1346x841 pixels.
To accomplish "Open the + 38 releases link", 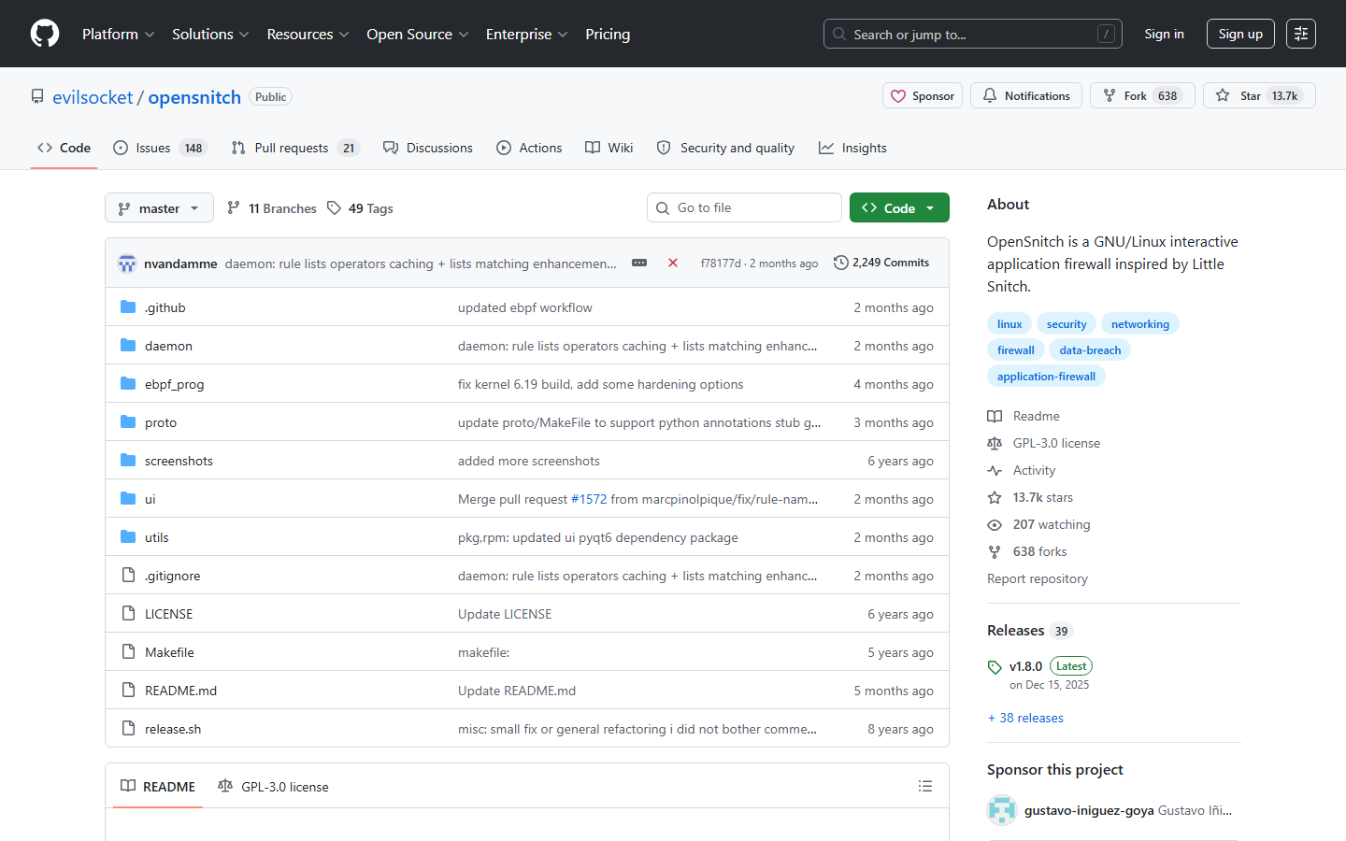I will tap(1025, 718).
